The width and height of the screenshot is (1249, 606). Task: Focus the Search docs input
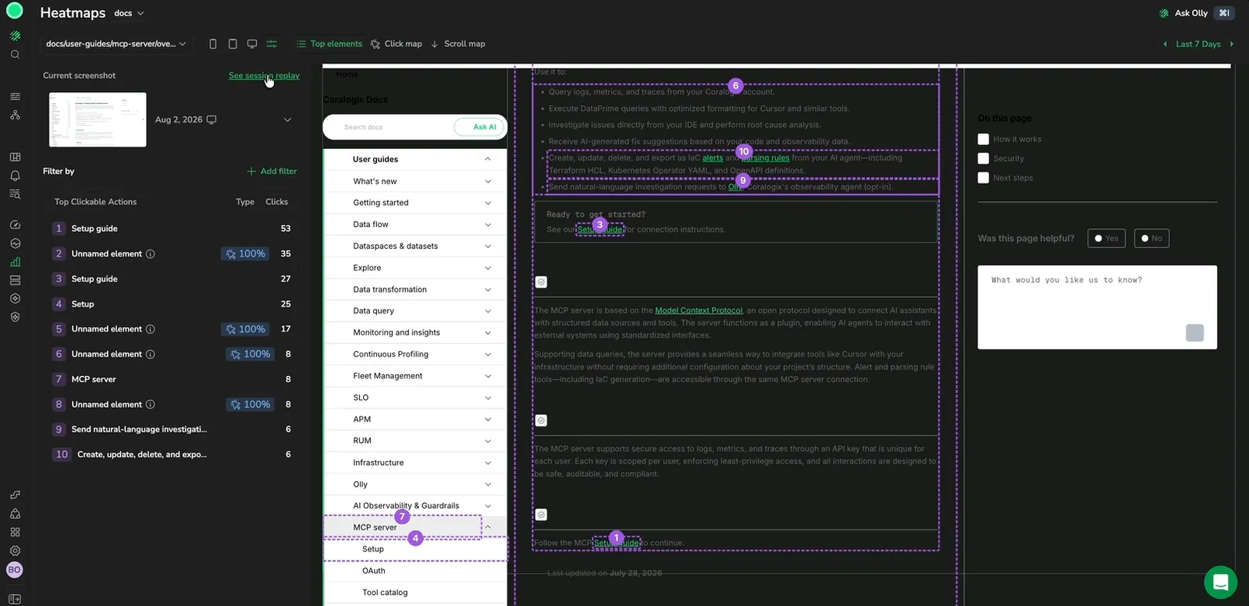pyautogui.click(x=388, y=127)
